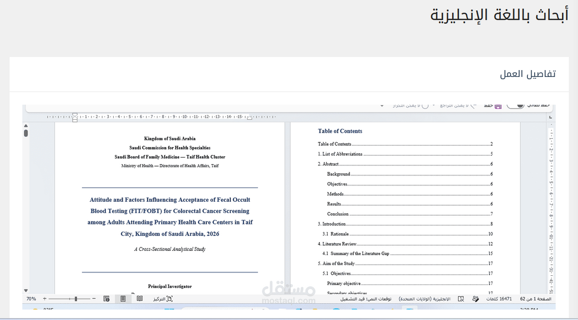Screen dimensions: 578x320
Task: Click vertical scrollbar down arrow
Action: tap(26, 290)
